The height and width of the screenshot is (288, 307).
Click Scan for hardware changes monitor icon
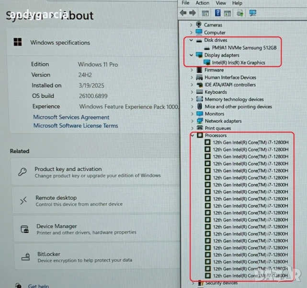[253, 13]
